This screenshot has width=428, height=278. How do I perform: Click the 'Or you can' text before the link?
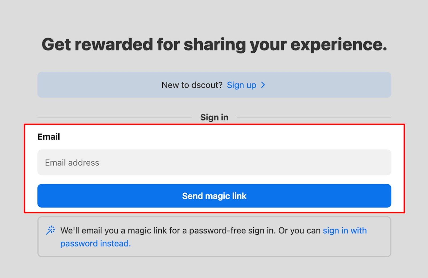[x=299, y=230]
